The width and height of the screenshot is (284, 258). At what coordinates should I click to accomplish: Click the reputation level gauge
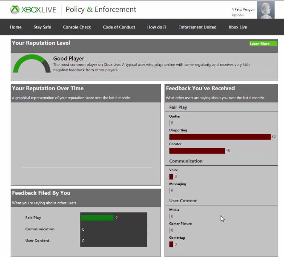click(x=32, y=63)
